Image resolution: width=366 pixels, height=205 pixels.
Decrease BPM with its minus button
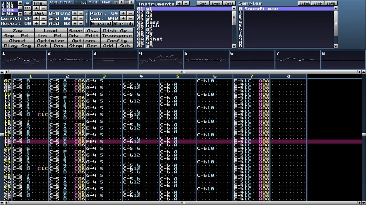pyautogui.click(x=81, y=13)
